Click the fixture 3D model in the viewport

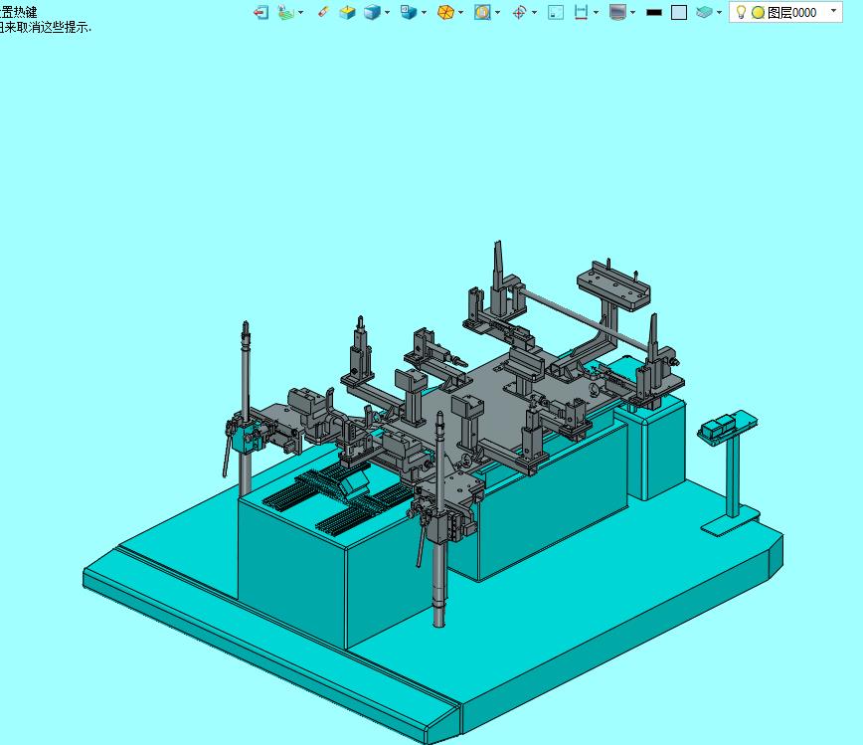coord(433,492)
